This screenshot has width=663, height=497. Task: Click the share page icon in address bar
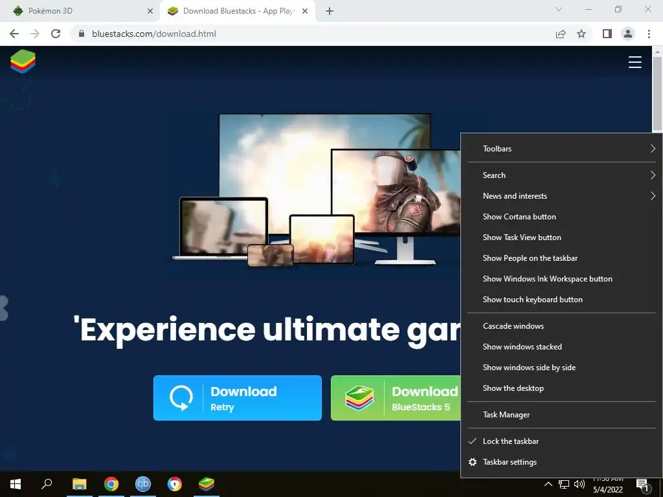pyautogui.click(x=561, y=34)
